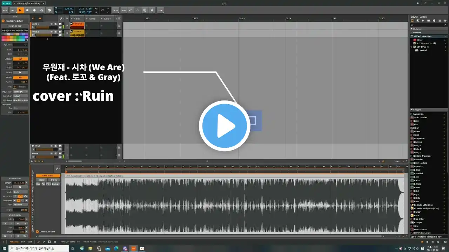The image size is (449, 252).
Task: Select Arpeggiator in Category list
Action: [419, 114]
